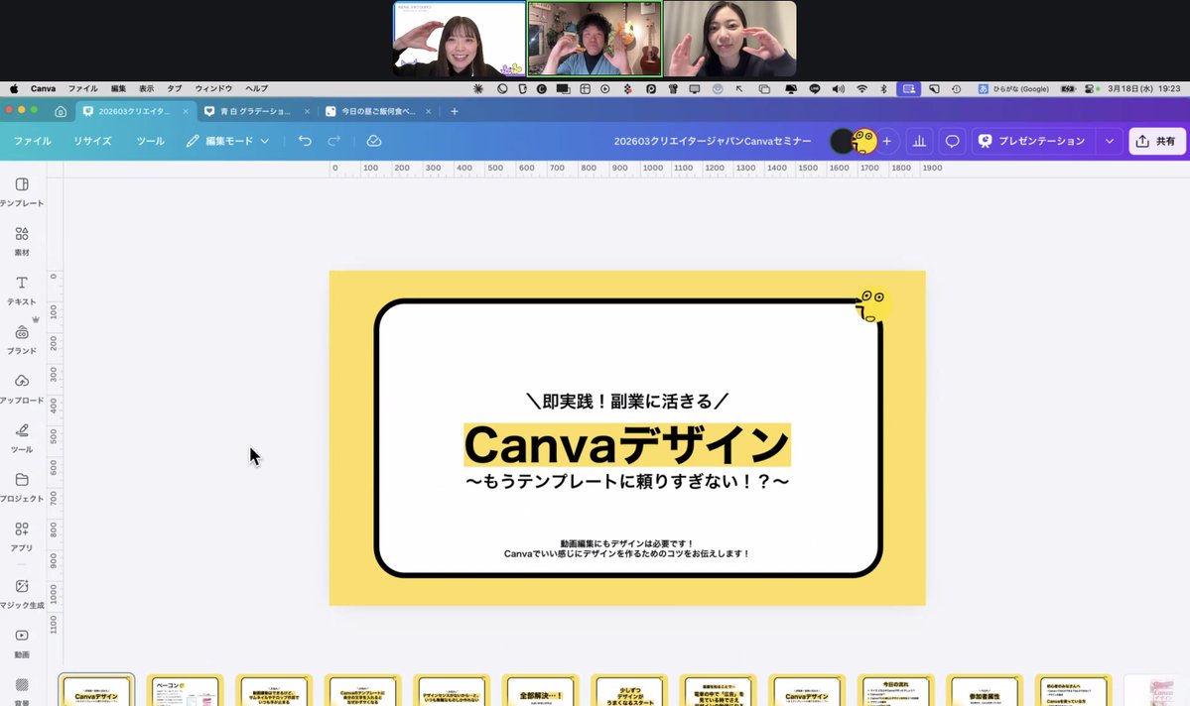
Task: Open the アプリ (Apps) sidebar panel
Action: 22,536
